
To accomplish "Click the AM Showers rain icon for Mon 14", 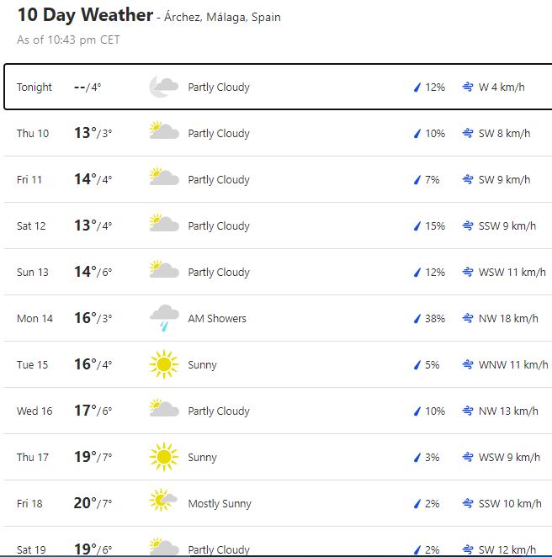I will point(163,318).
